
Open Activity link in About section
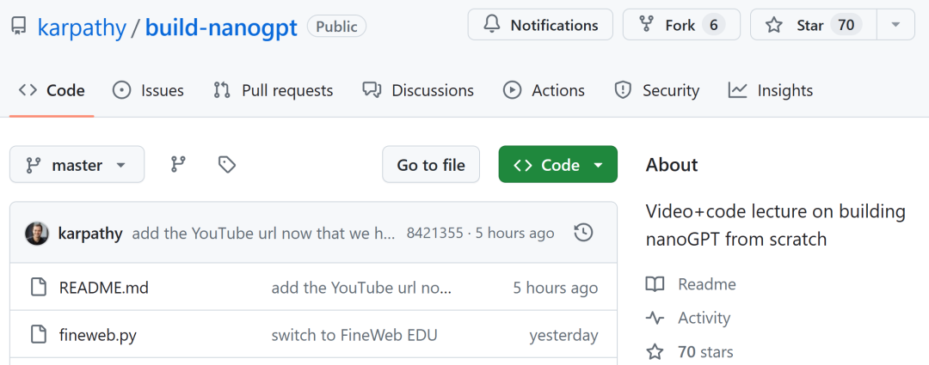(704, 318)
